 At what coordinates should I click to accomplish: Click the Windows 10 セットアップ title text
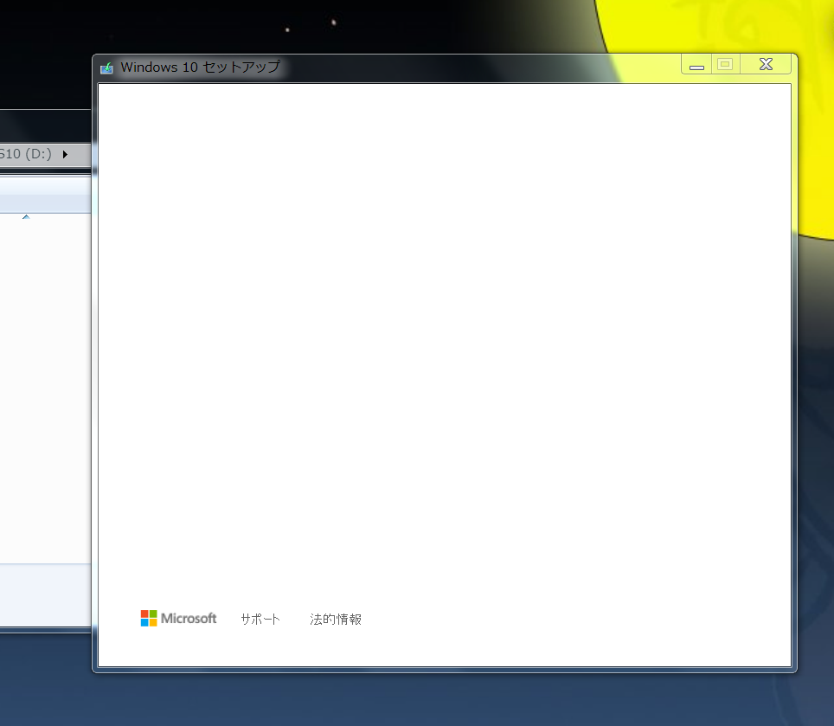[x=200, y=67]
